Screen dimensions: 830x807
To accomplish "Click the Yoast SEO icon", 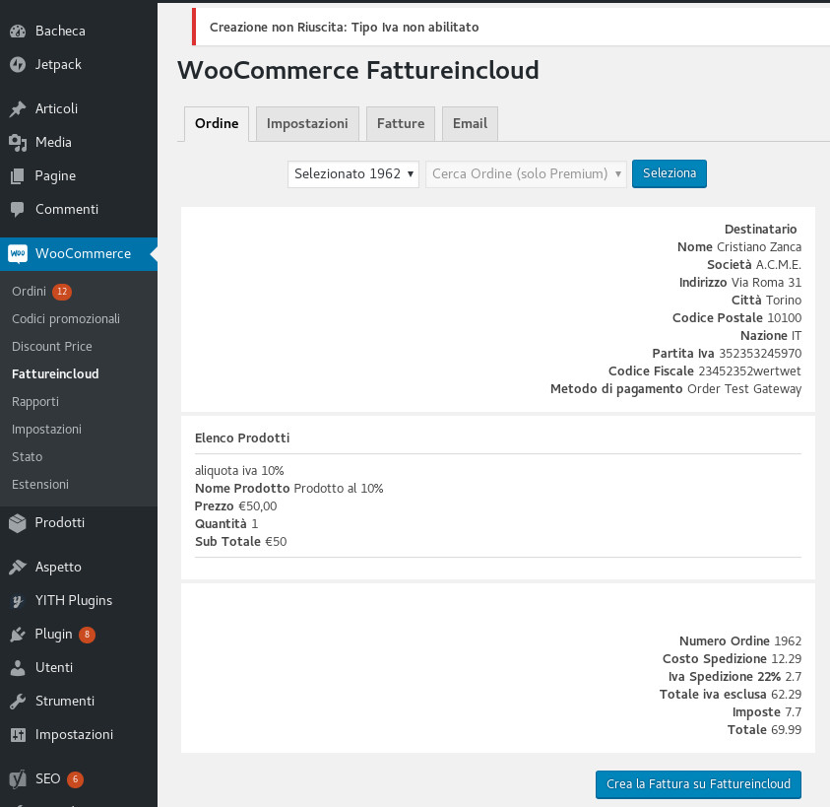I will click(18, 778).
